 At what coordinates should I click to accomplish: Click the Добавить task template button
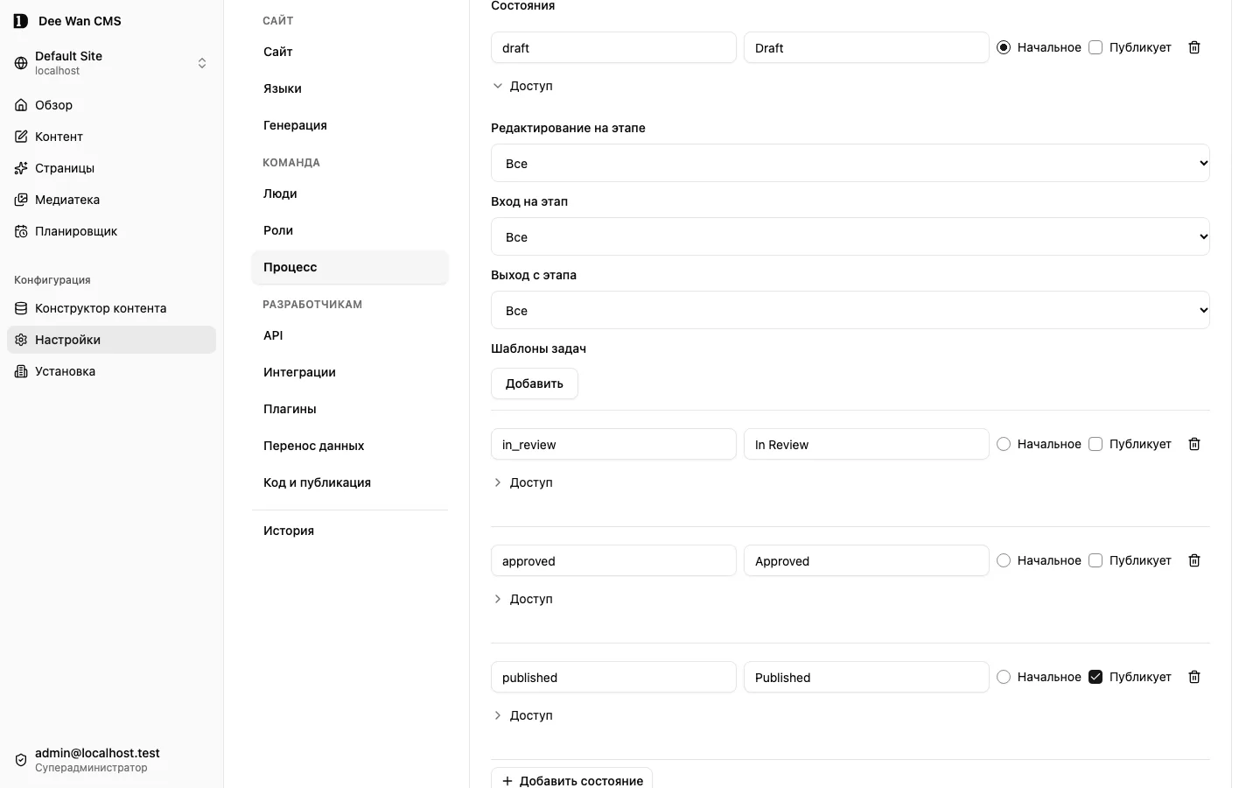(x=535, y=383)
